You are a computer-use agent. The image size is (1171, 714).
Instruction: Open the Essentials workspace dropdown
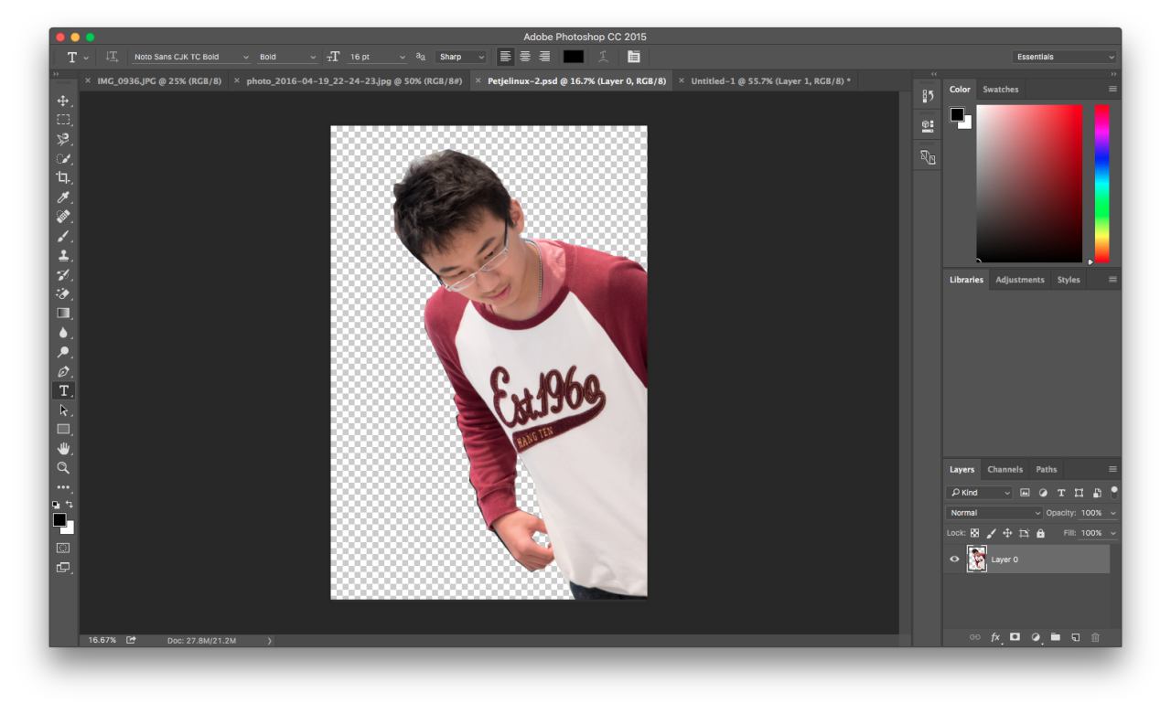tap(1065, 57)
